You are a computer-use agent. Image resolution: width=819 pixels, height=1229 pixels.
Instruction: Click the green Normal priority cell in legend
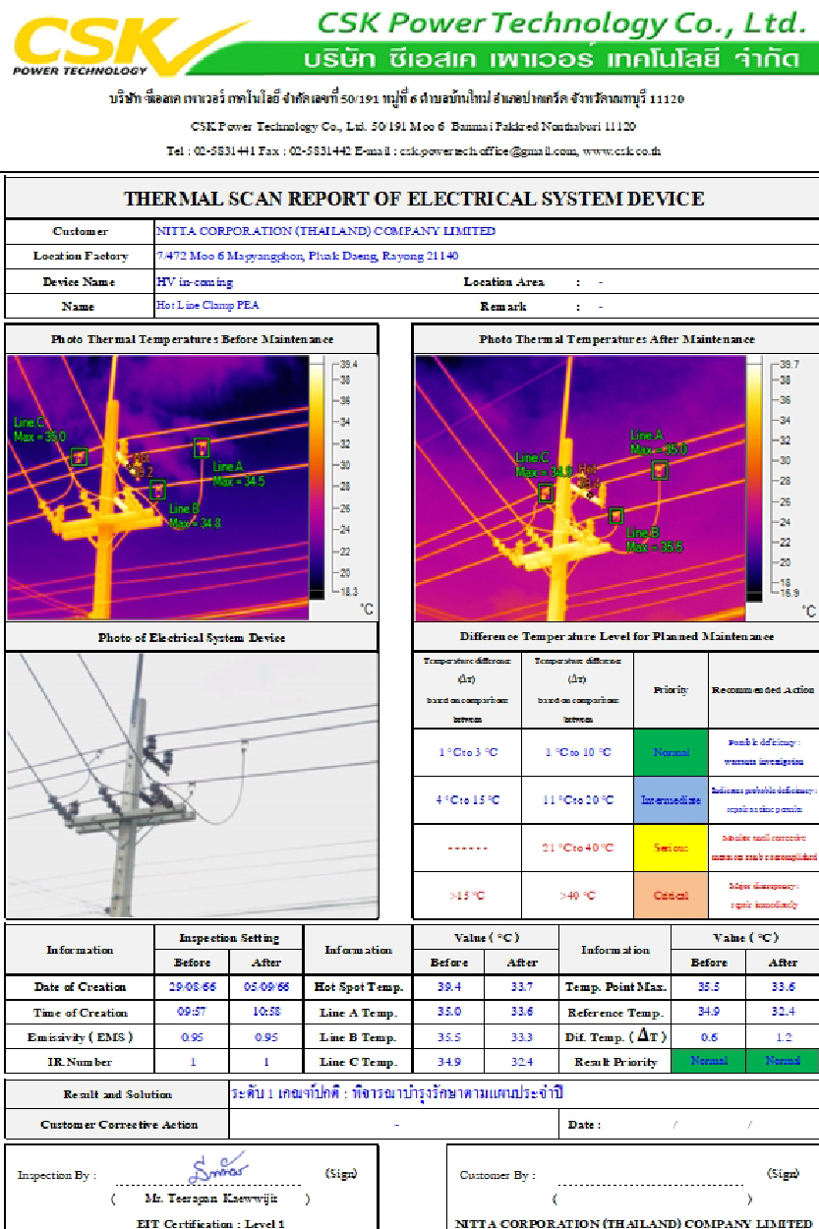[x=671, y=752]
